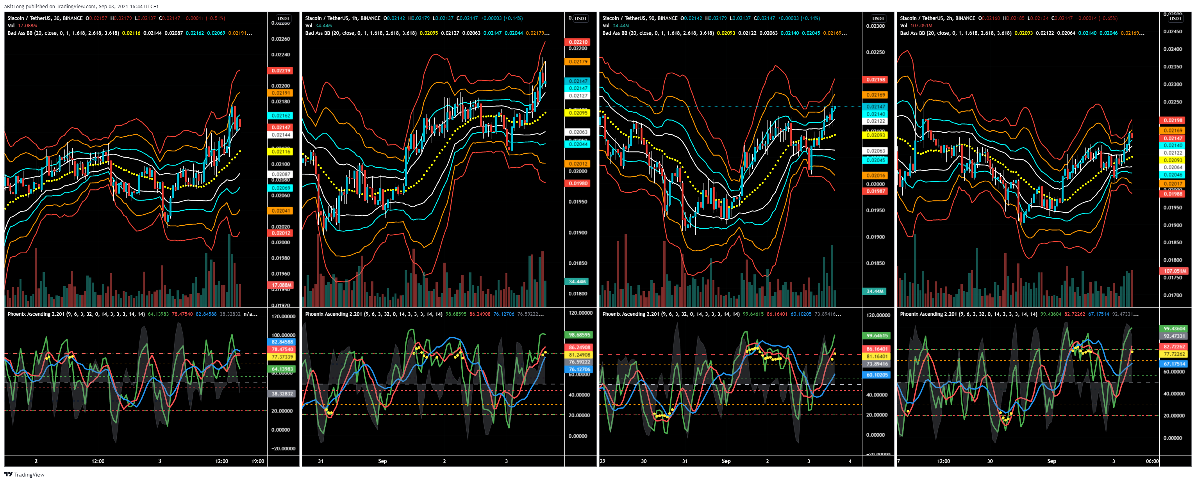Click the green 99.64615 oscillator value label

pyautogui.click(x=876, y=335)
